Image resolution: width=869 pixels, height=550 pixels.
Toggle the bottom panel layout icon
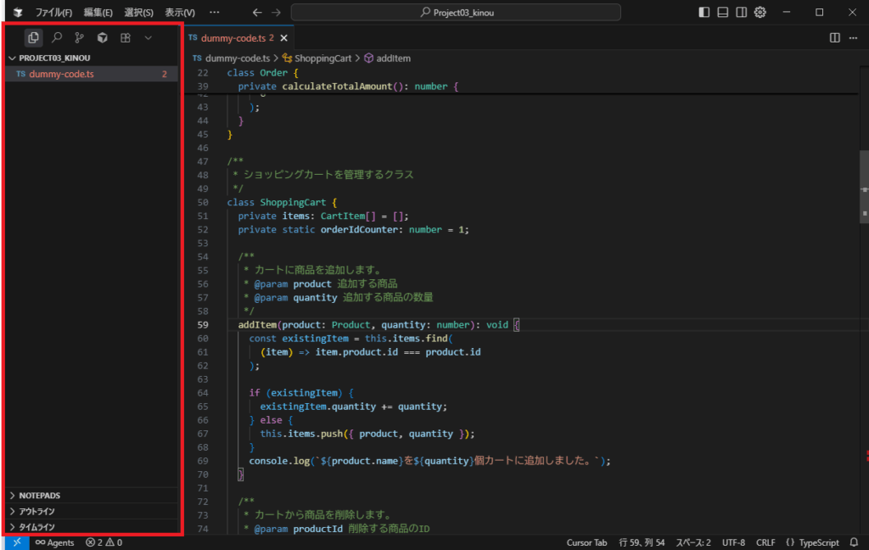pos(723,12)
